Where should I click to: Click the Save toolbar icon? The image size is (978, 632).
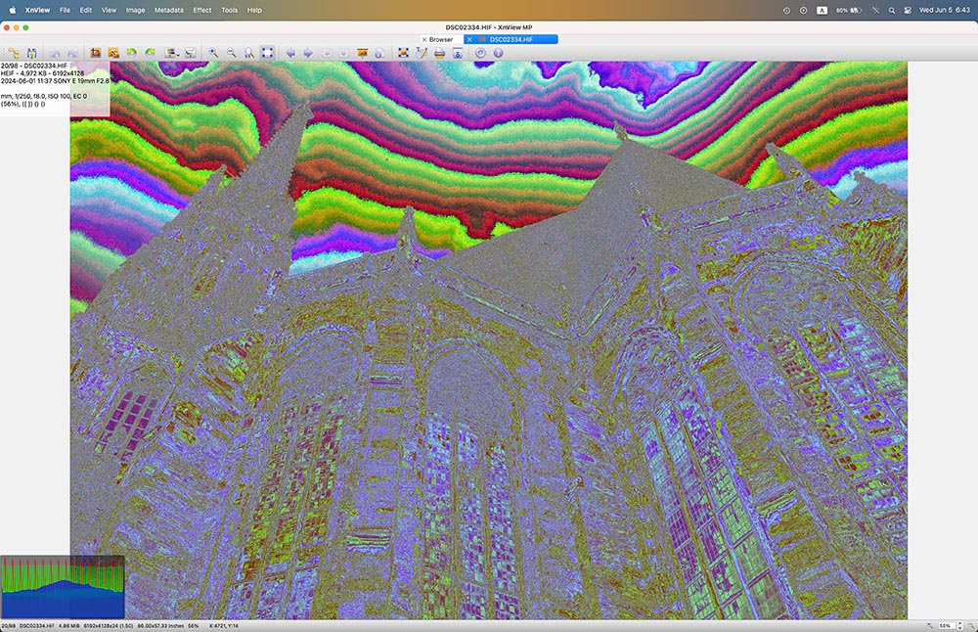32,53
